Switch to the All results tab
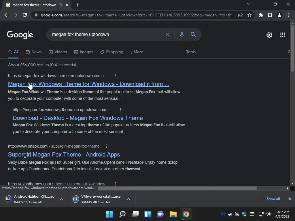 pos(13,52)
